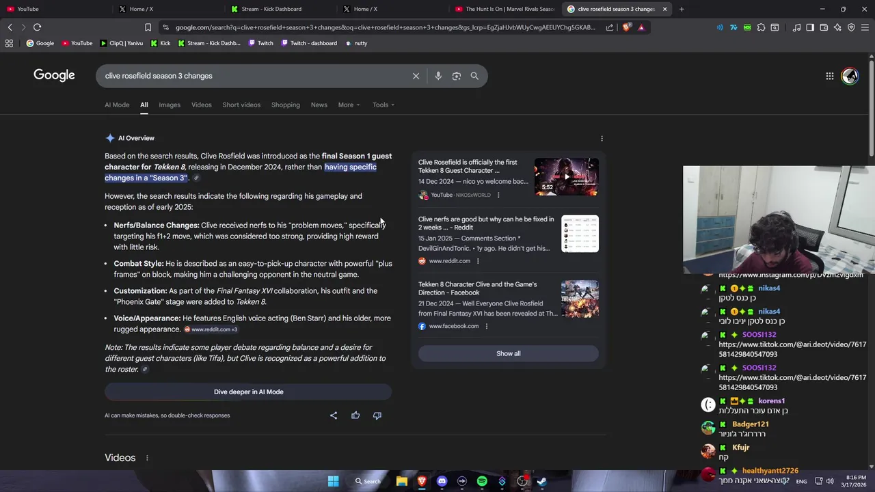This screenshot has width=875, height=492.
Task: Clear the search box with the X
Action: point(416,76)
